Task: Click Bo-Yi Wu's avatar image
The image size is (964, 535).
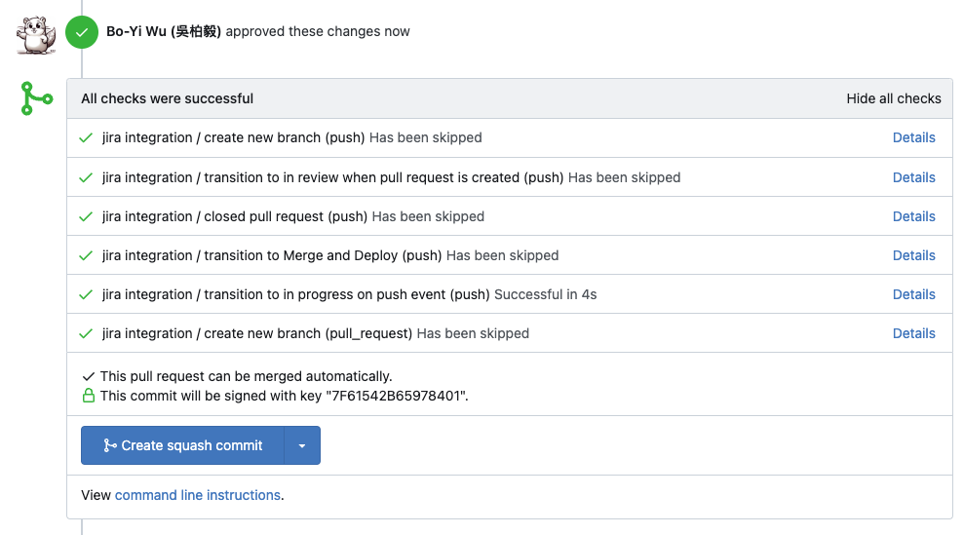Action: (x=37, y=33)
